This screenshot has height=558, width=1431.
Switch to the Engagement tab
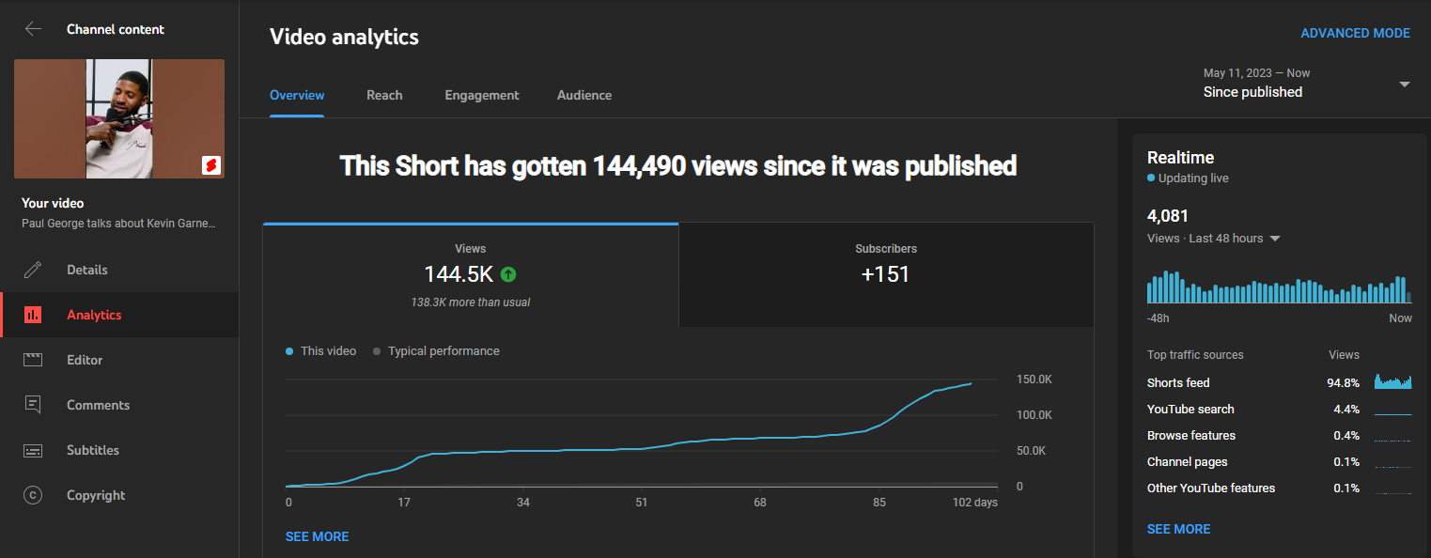[482, 95]
